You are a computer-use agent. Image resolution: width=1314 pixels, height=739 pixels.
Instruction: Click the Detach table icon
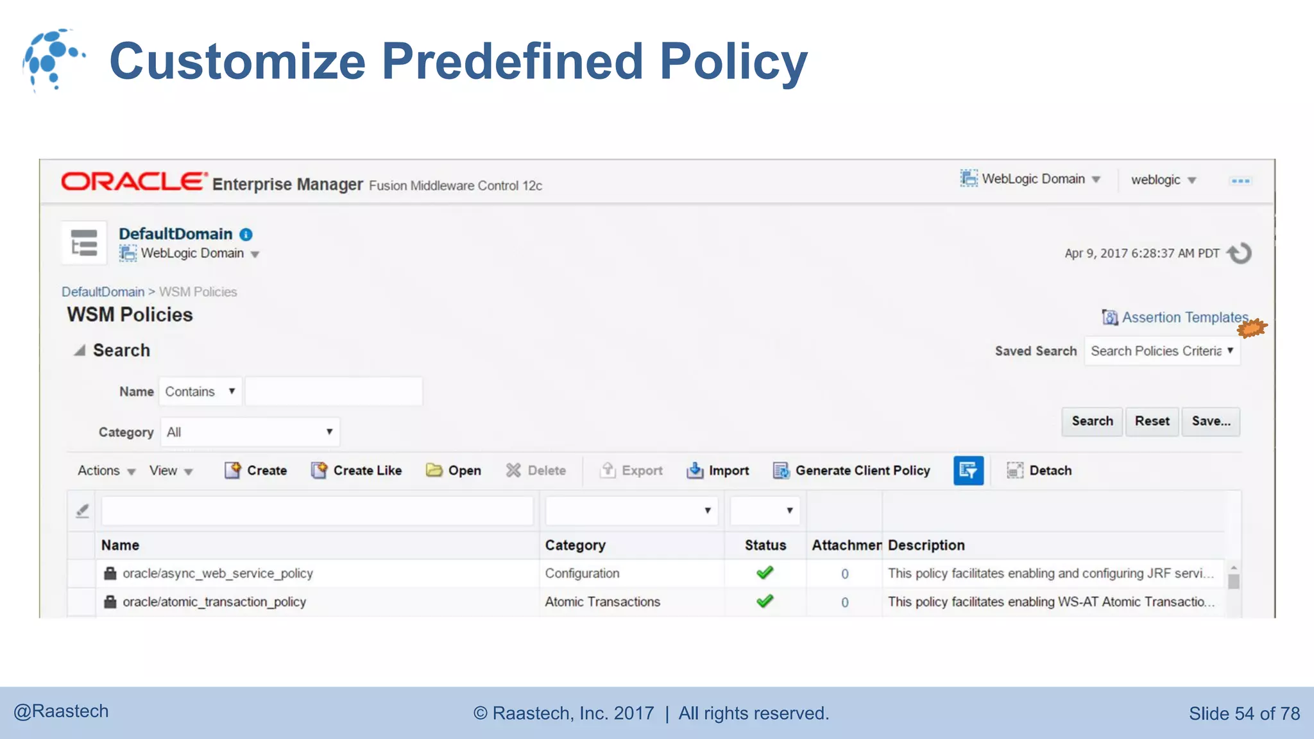tap(1015, 471)
